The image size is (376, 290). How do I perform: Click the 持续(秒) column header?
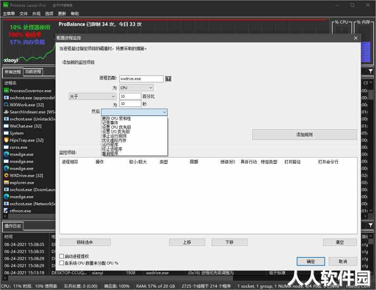tap(228, 162)
